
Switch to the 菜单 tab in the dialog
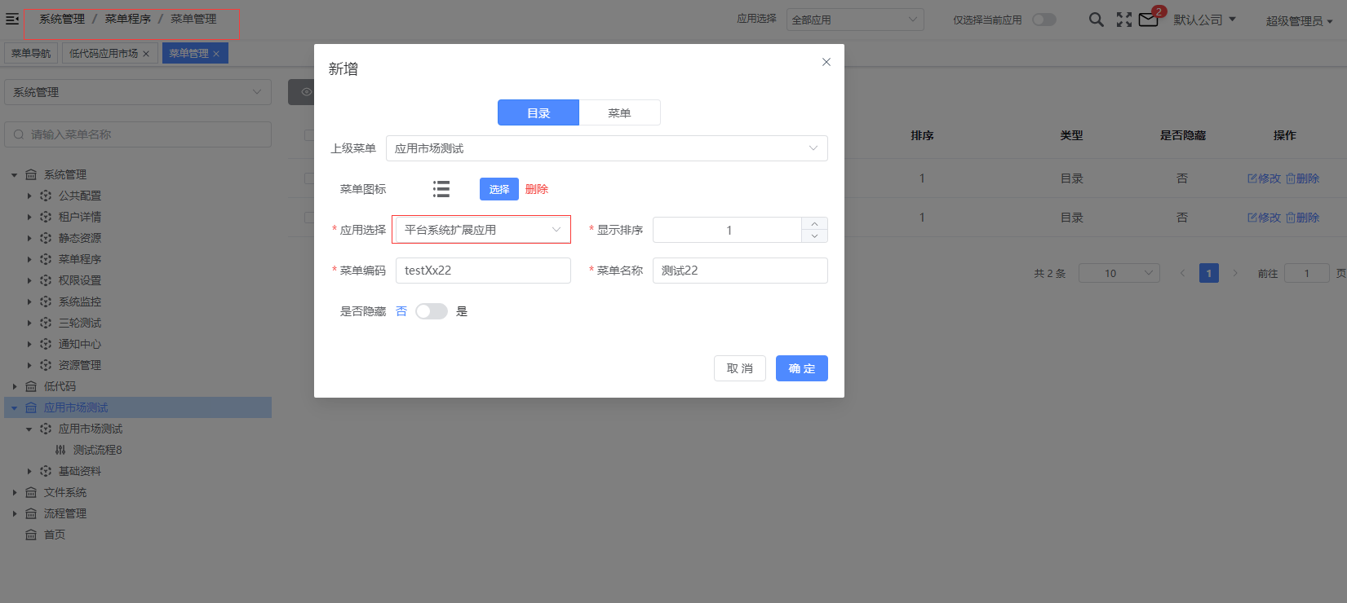[620, 112]
